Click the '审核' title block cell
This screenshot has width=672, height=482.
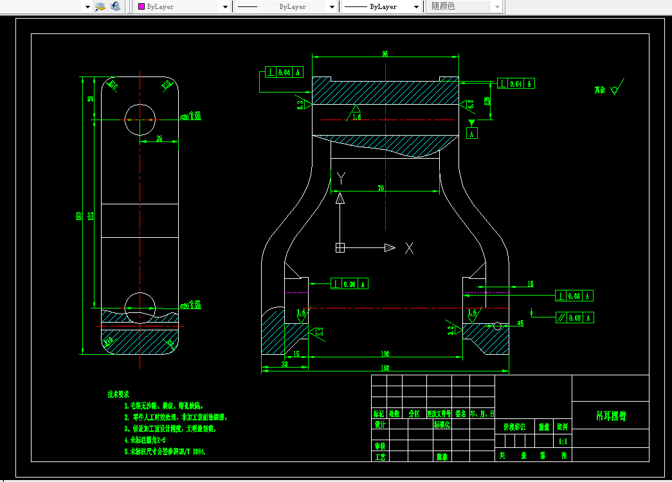click(380, 446)
